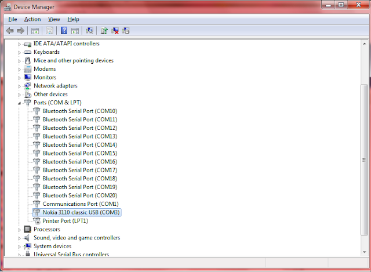Click the Processors category icon
The width and height of the screenshot is (371, 272).
[x=27, y=229]
